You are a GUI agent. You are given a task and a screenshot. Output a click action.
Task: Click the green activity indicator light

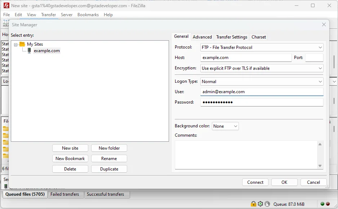(323, 204)
